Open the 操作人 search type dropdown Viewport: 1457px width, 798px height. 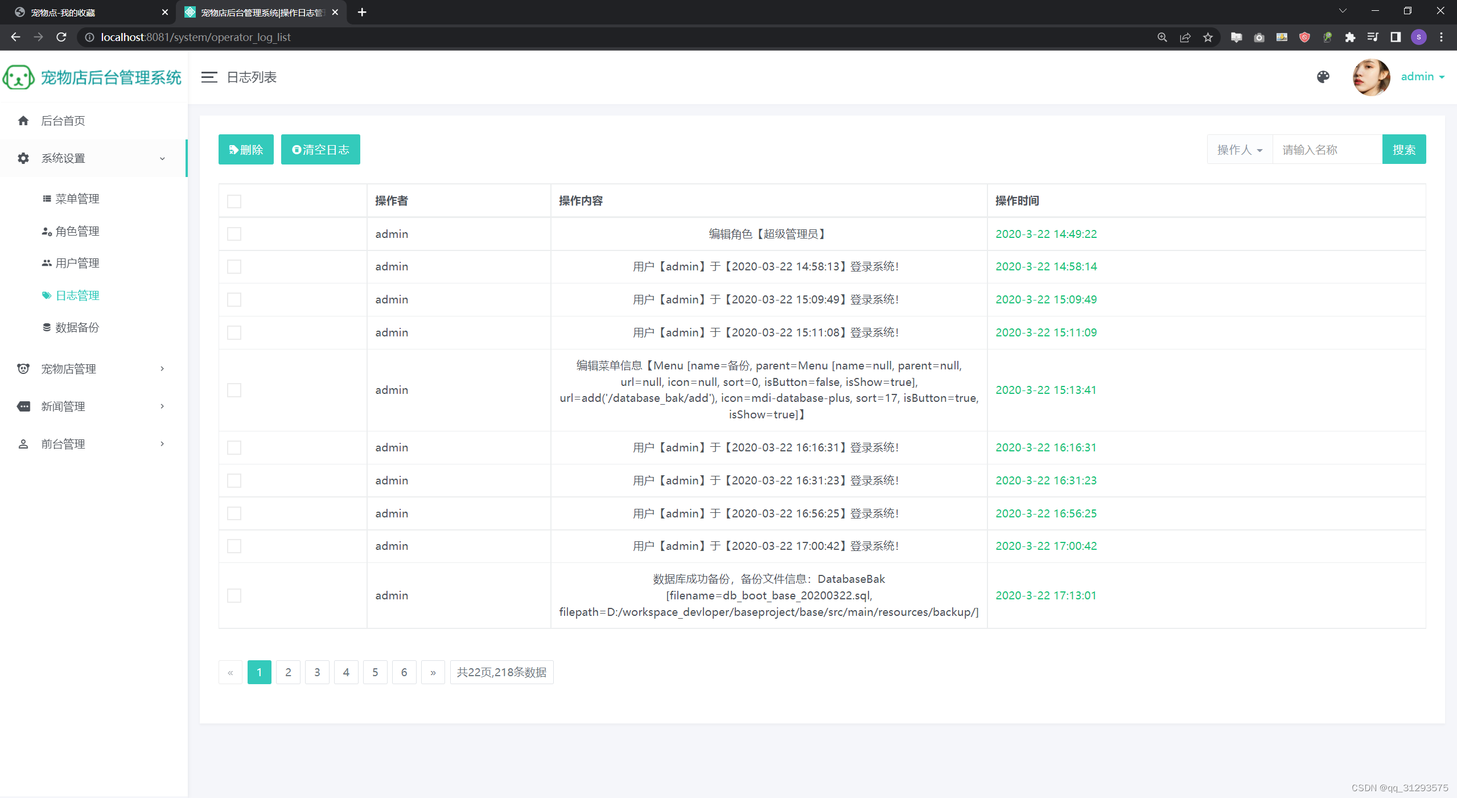coord(1240,150)
